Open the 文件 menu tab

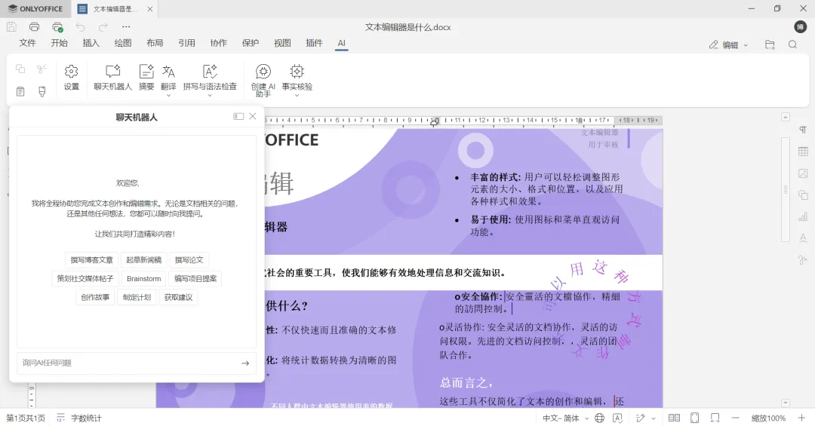(28, 43)
